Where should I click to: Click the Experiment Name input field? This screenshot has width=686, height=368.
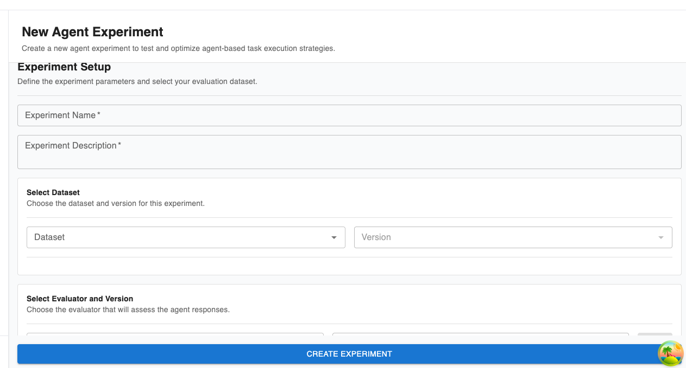[x=349, y=115]
